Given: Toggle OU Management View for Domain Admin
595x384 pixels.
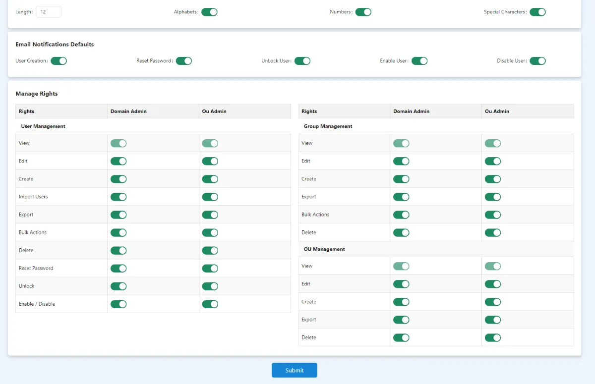Looking at the screenshot, I should point(401,266).
